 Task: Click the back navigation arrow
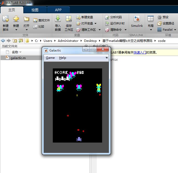(3, 41)
